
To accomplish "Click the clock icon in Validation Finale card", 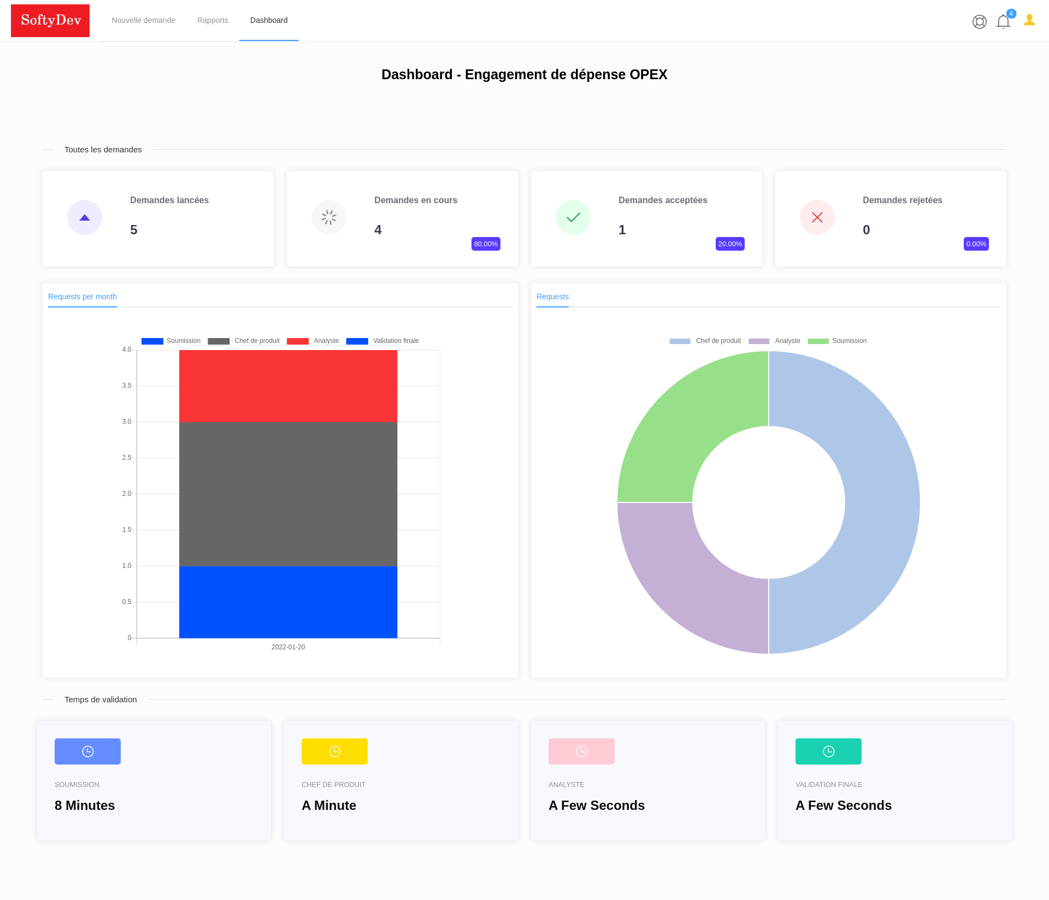I will tap(828, 751).
